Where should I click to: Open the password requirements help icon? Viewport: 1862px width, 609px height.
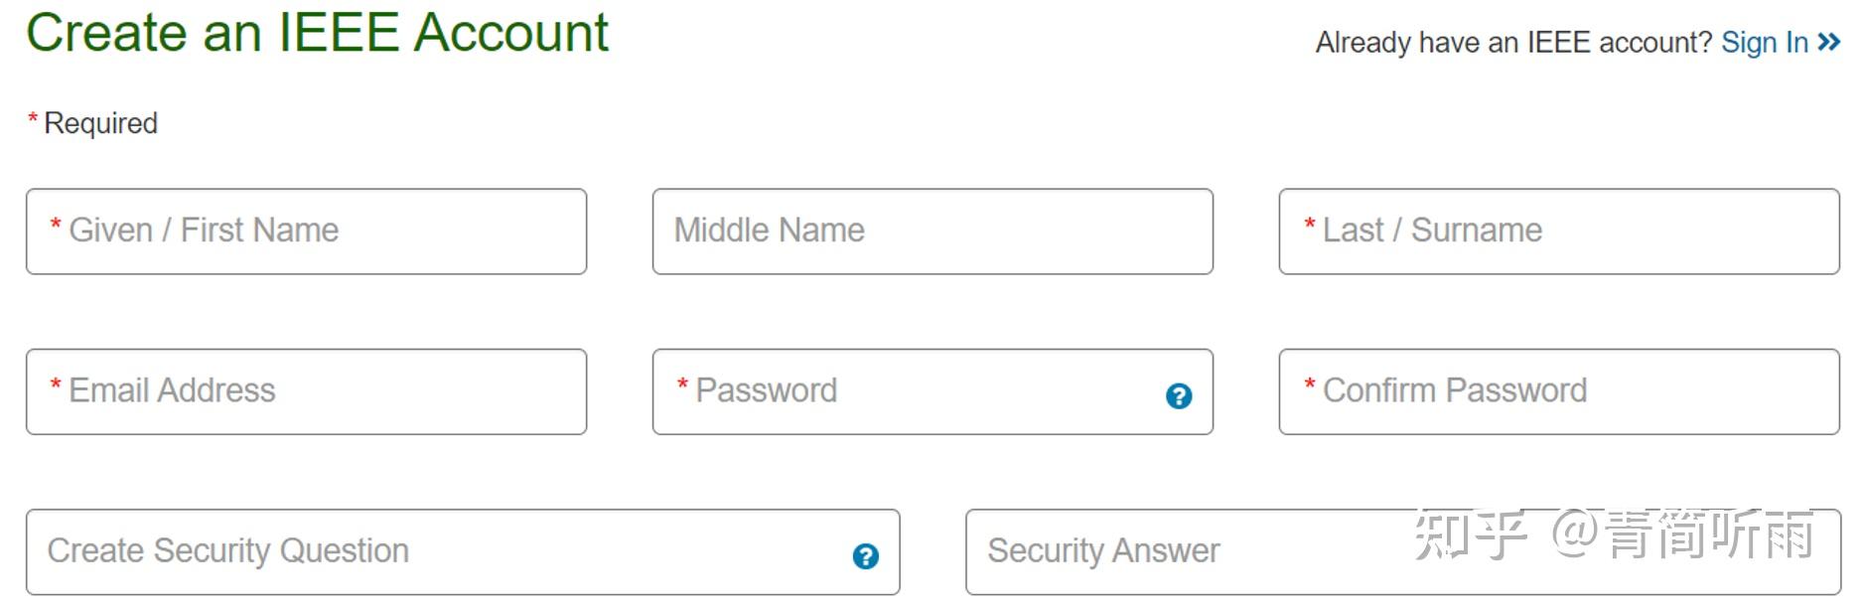1177,396
